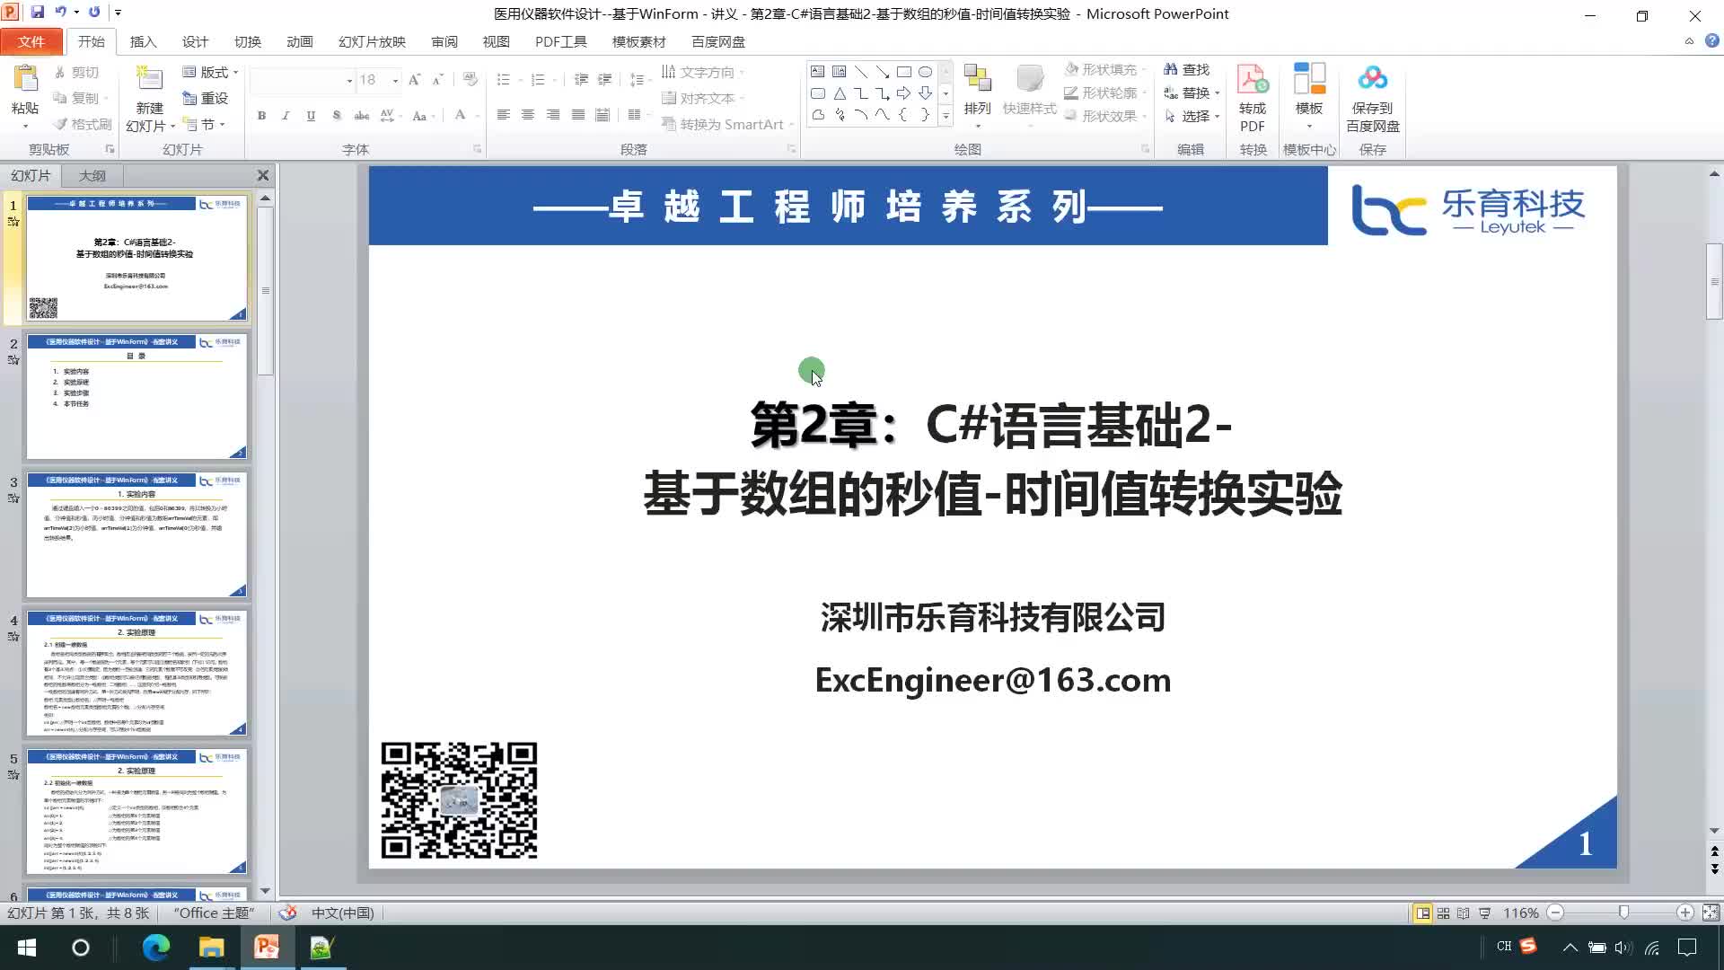Toggle bold formatting
Image resolution: width=1724 pixels, height=970 pixels.
click(261, 115)
